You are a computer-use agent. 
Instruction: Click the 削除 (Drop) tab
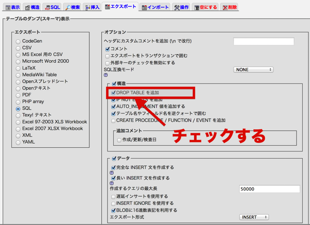point(229,7)
